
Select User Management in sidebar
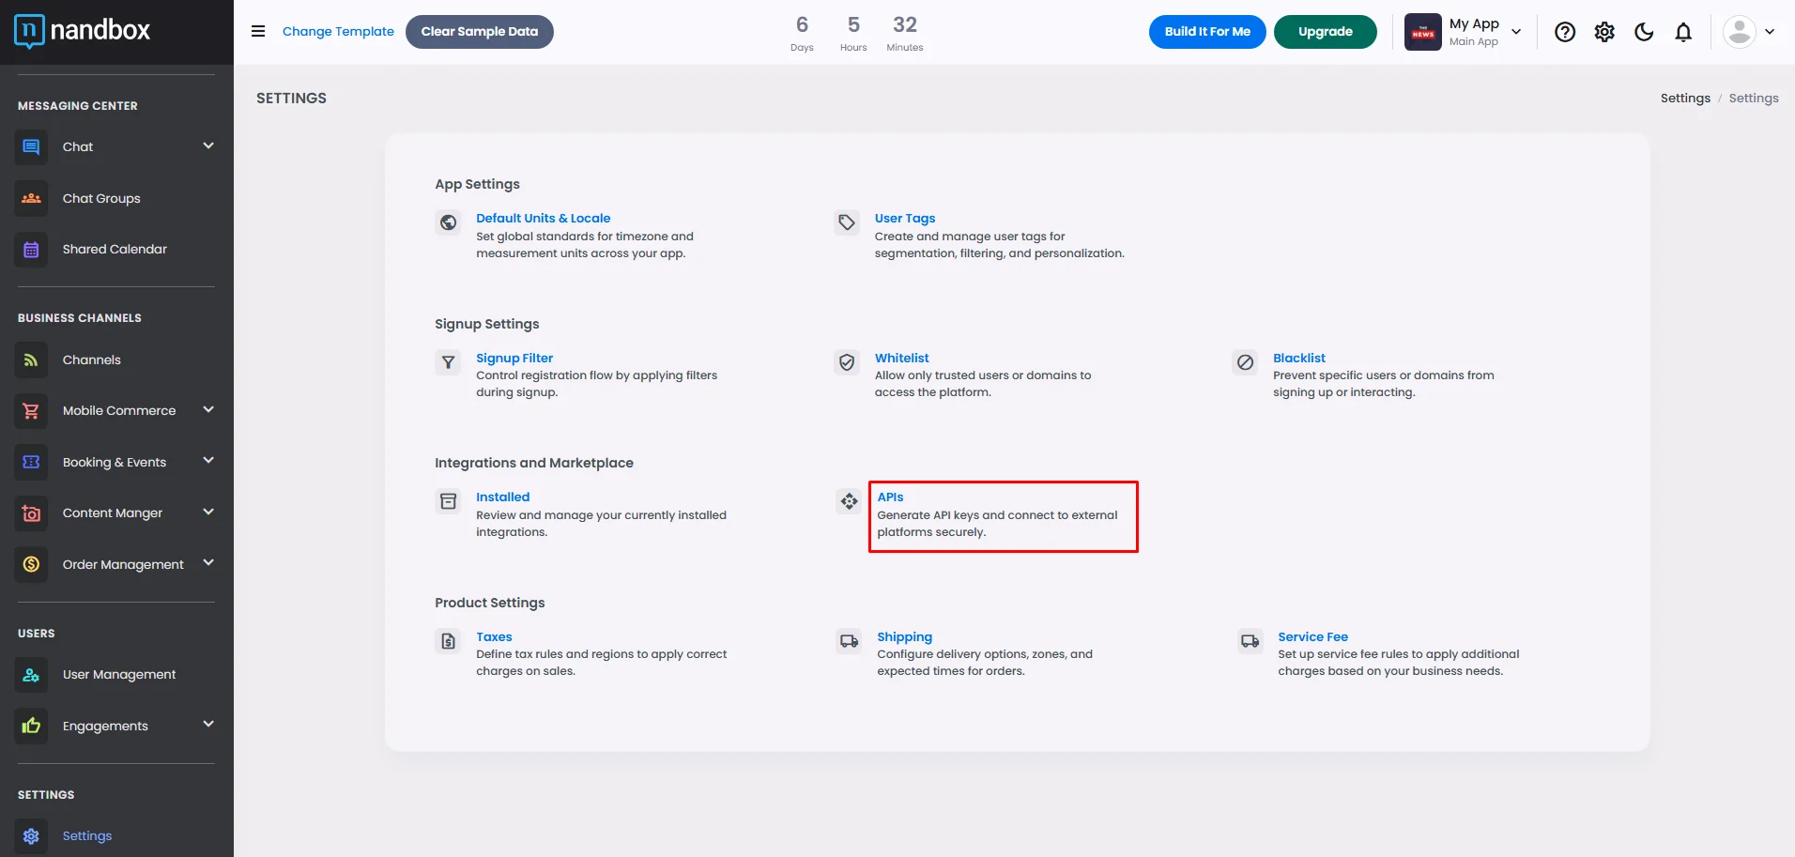click(x=118, y=675)
